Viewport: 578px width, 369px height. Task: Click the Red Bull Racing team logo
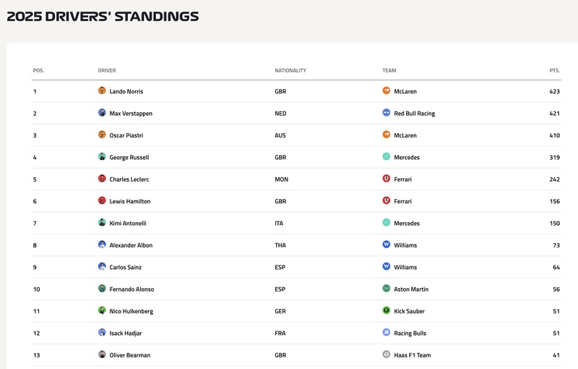click(387, 113)
